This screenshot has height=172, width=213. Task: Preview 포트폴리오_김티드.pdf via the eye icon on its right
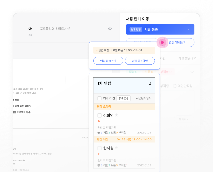[x=110, y=29]
